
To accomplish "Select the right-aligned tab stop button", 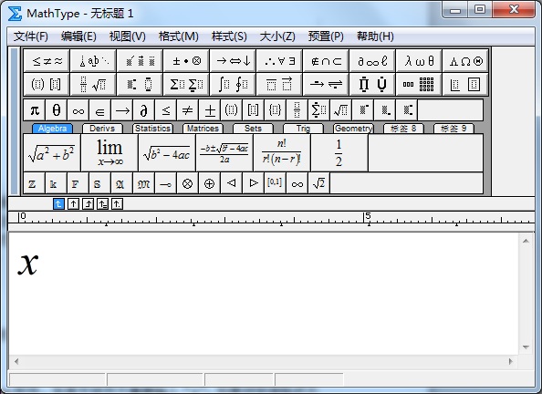I will (88, 204).
